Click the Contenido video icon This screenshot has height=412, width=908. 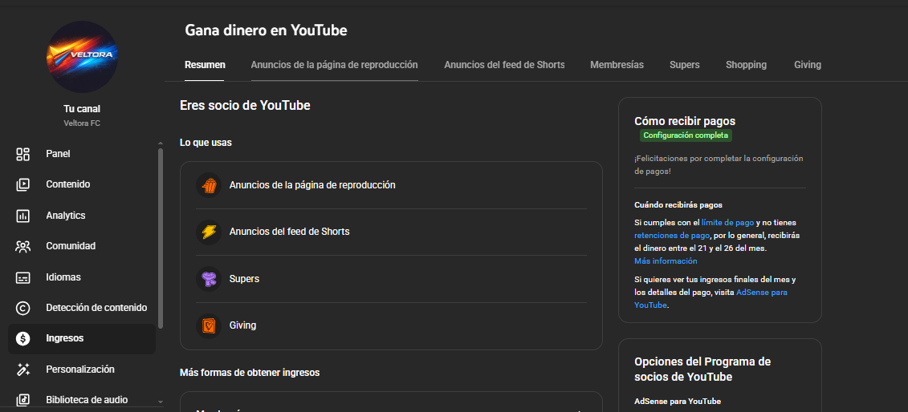23,184
